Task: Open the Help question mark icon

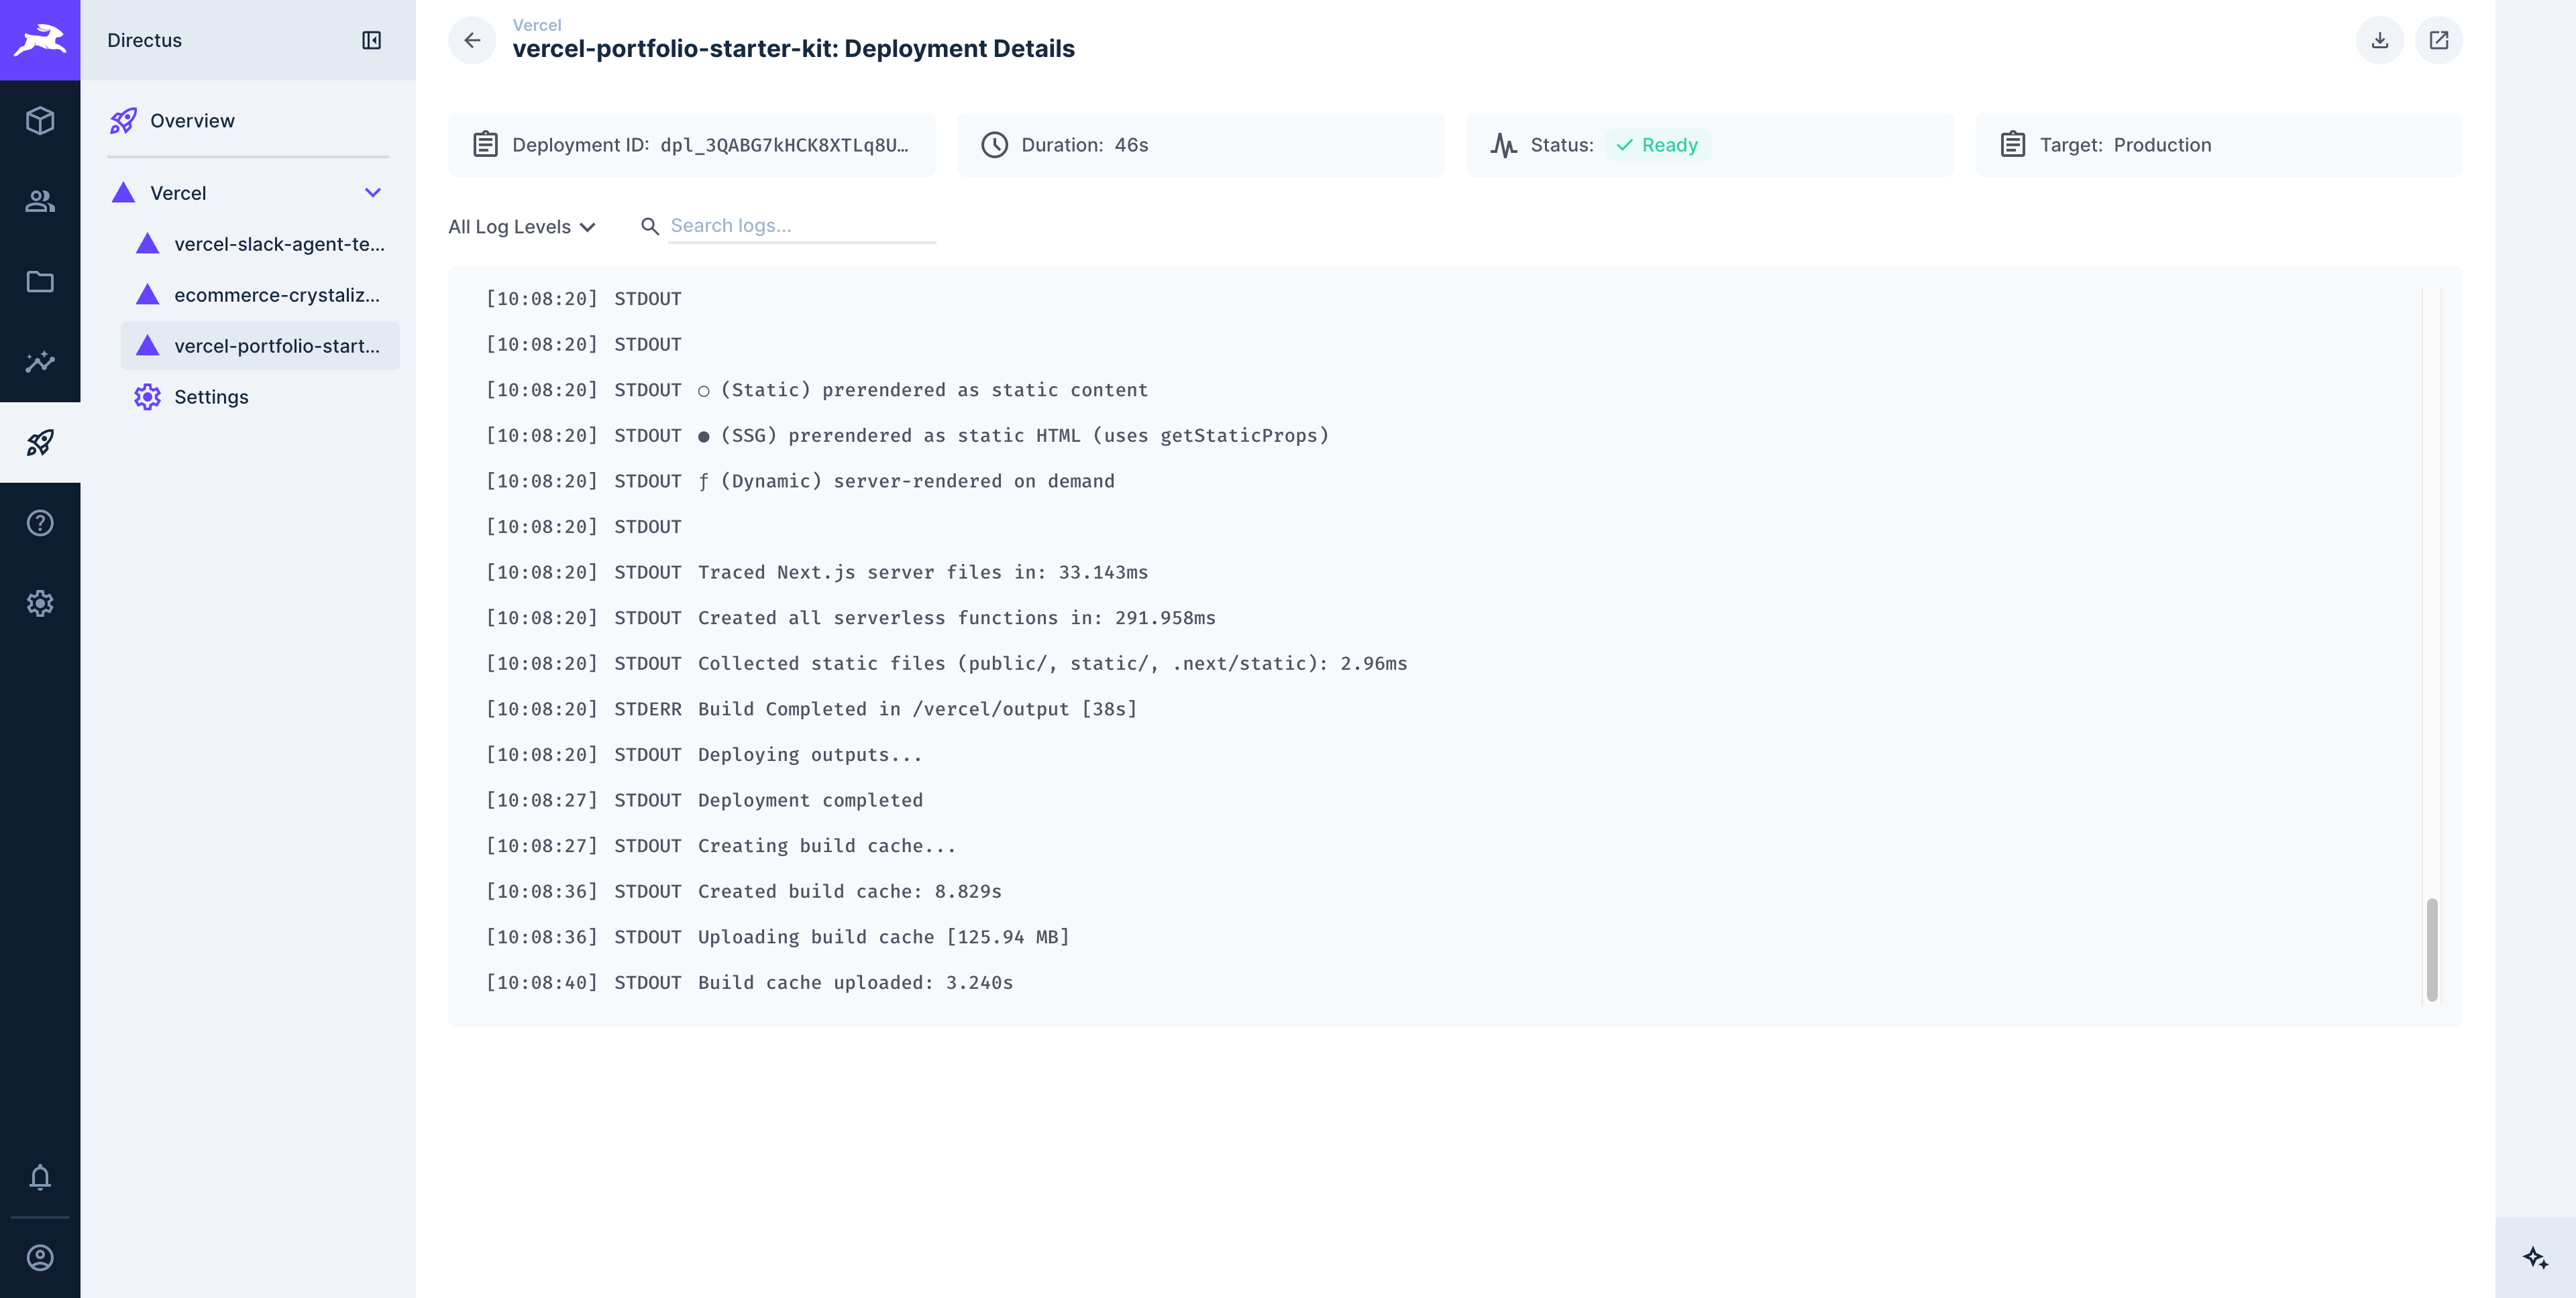Action: 40,522
